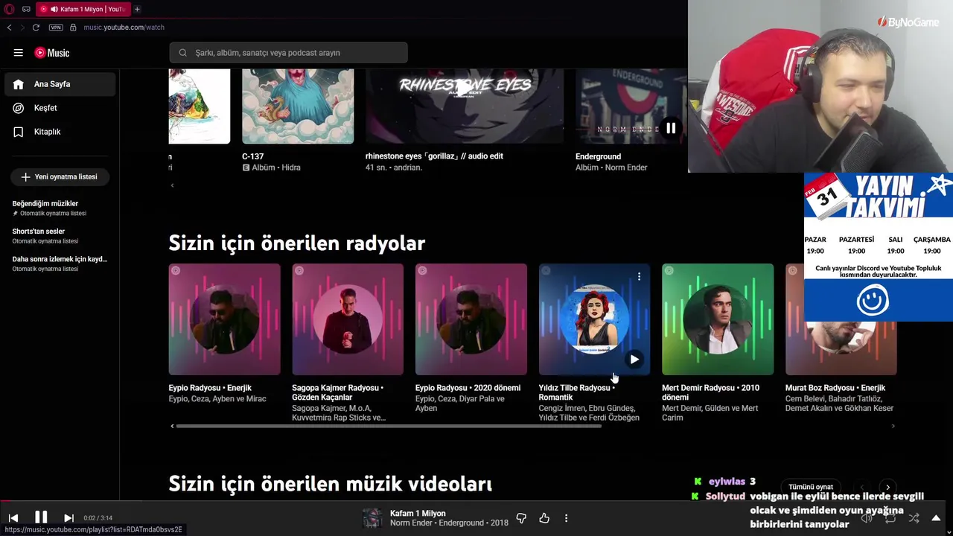Open Eypio Radyosu Enerjik radio thumbnail

coord(224,319)
